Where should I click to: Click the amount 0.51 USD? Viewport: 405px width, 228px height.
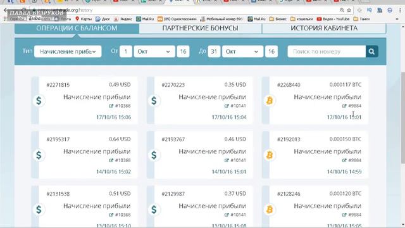coord(120,194)
